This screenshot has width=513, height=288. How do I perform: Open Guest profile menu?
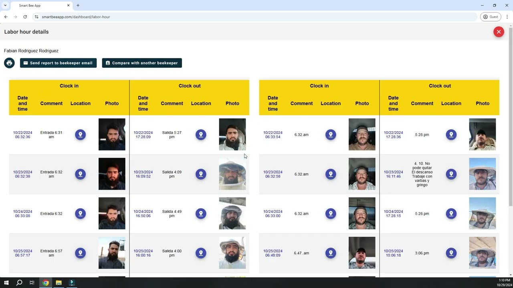[491, 17]
